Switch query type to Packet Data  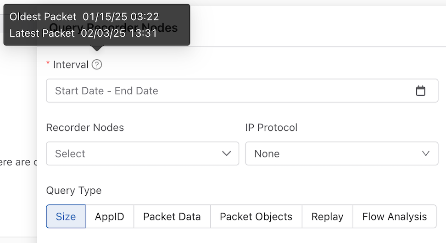pyautogui.click(x=172, y=216)
